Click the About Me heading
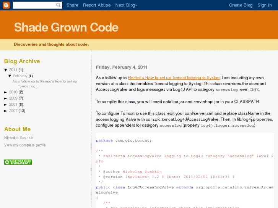 [17, 129]
